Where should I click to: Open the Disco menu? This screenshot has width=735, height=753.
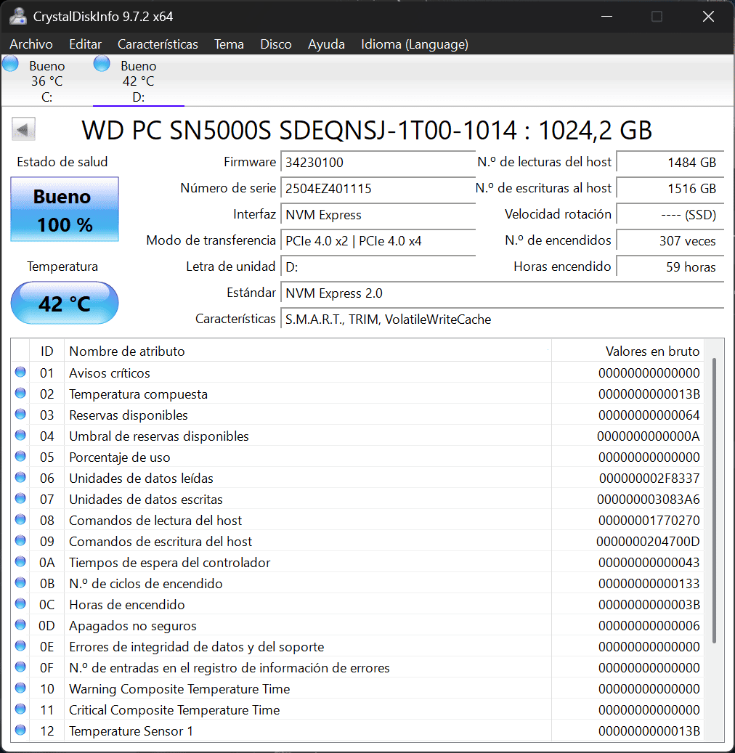click(x=276, y=44)
